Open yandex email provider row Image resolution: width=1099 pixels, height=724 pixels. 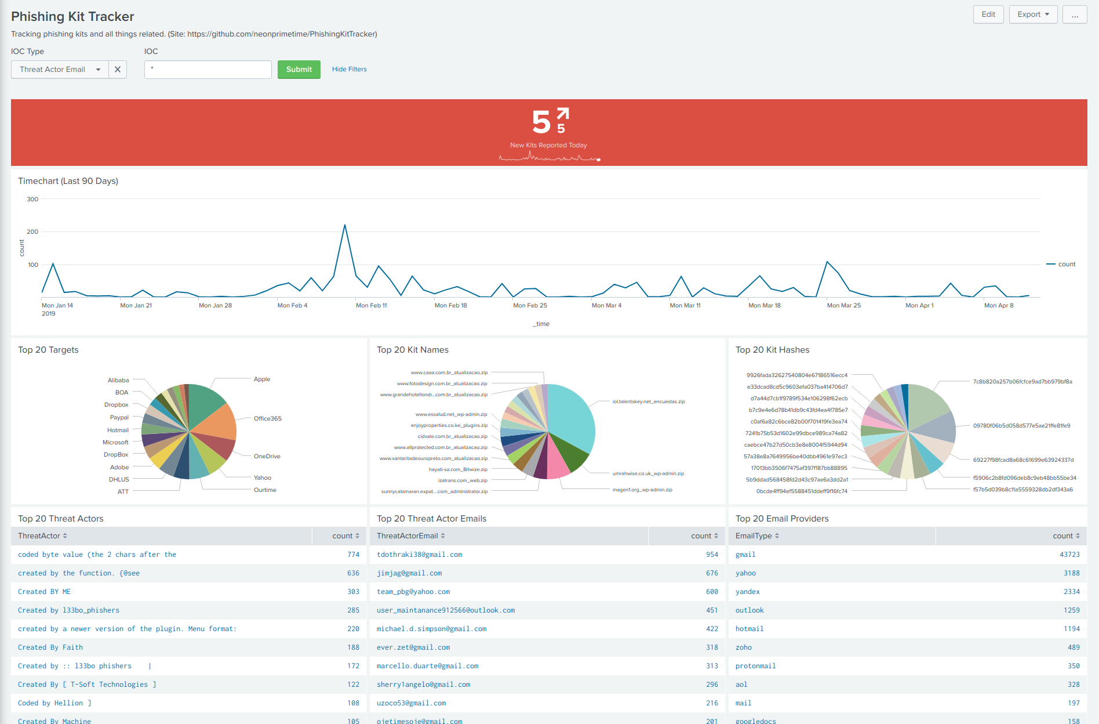point(908,592)
